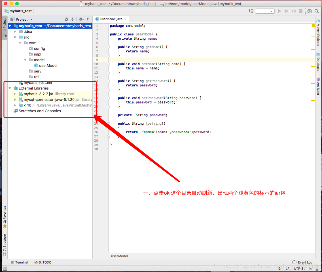The height and width of the screenshot is (272, 322).
Task: Select the impl package
Action: [38, 54]
